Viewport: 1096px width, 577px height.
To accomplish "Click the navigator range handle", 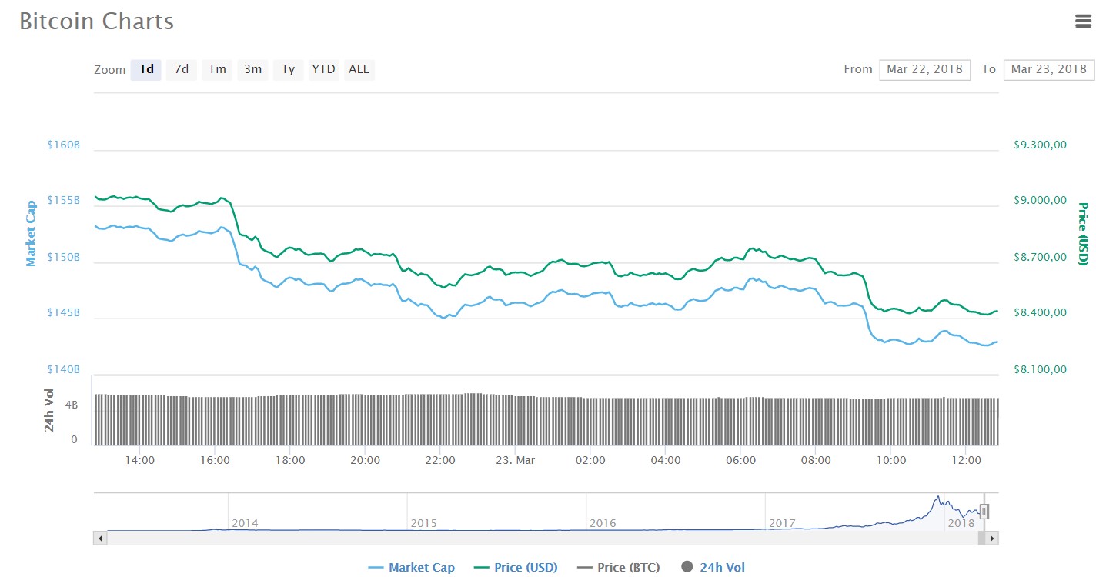I will (984, 512).
